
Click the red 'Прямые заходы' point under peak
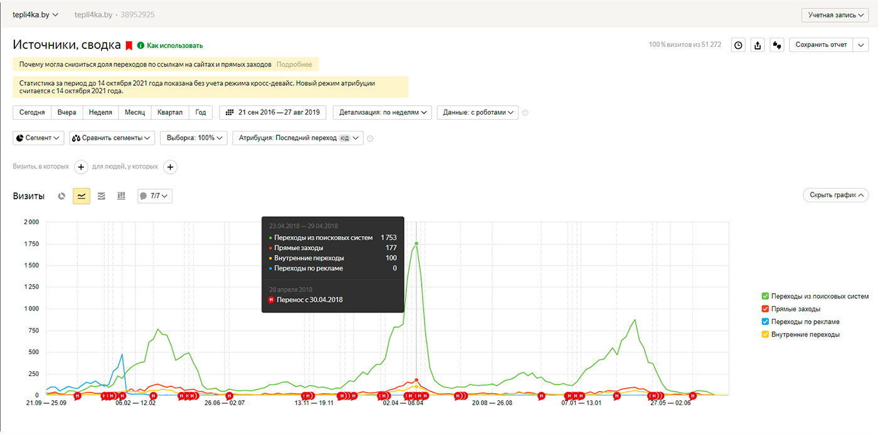pos(416,380)
